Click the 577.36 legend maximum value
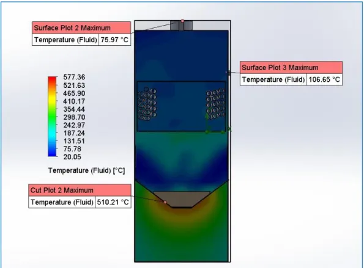 [74, 77]
